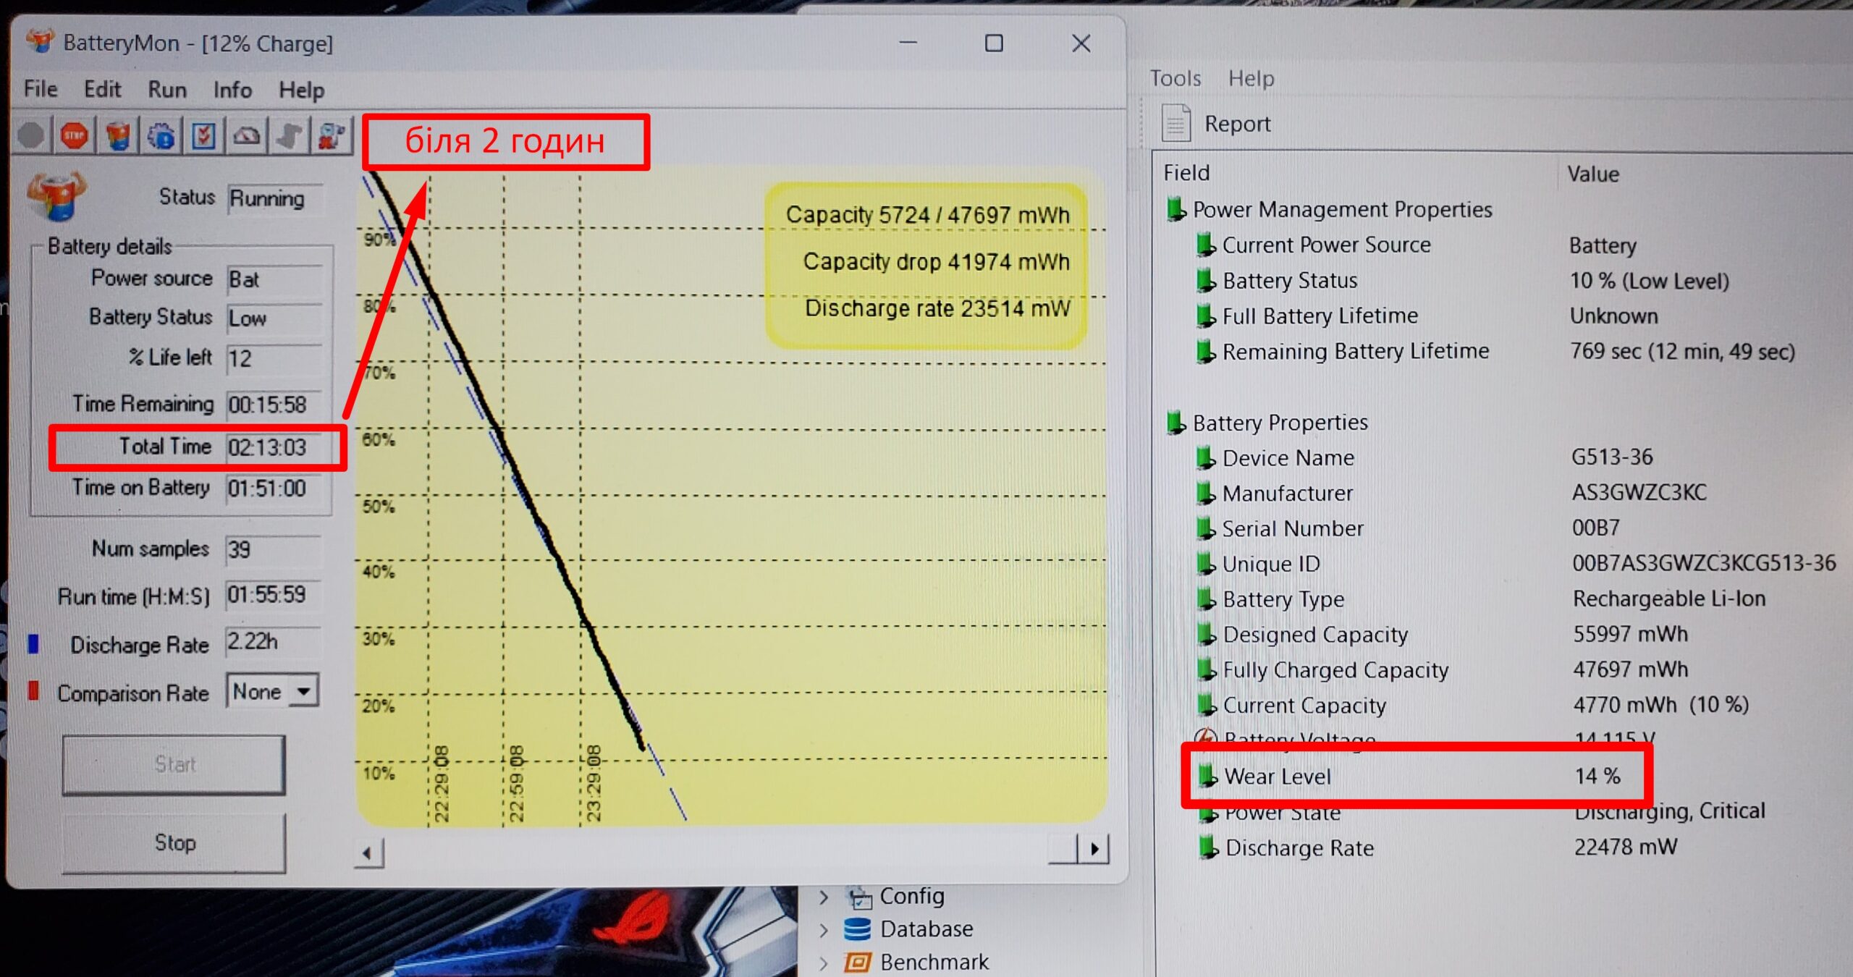This screenshot has width=1853, height=977.
Task: Expand the Config tree node
Action: pos(824,897)
